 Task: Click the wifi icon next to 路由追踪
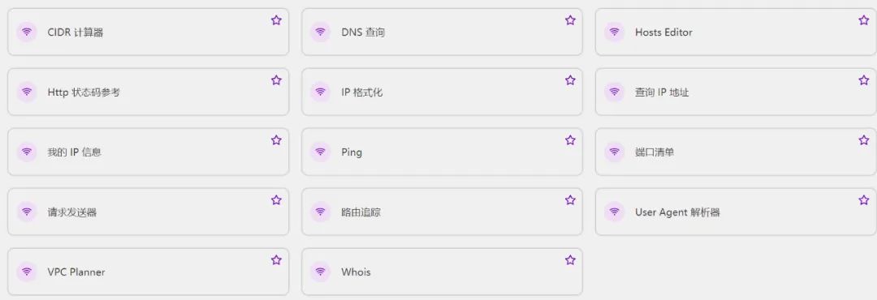coord(321,212)
